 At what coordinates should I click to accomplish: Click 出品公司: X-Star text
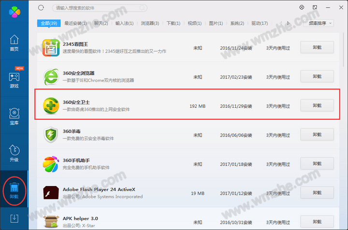click(x=79, y=226)
